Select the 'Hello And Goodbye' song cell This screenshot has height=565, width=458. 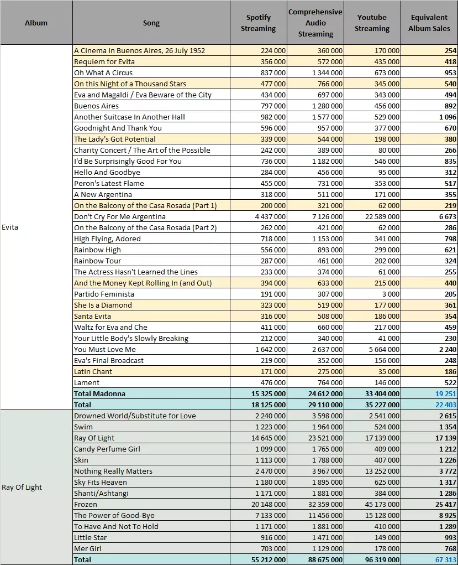point(151,173)
